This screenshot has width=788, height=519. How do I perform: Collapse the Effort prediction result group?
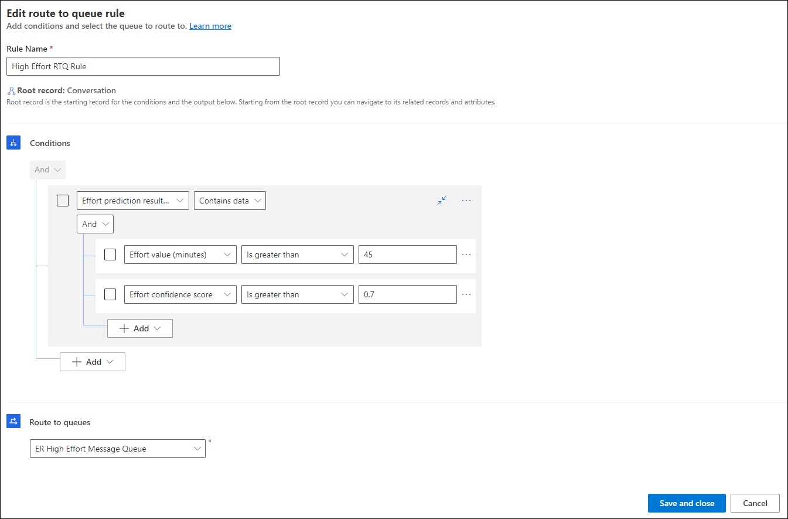(442, 201)
